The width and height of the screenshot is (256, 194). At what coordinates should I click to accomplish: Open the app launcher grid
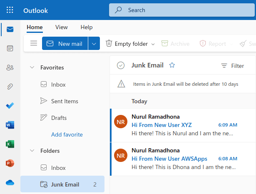[x=10, y=10]
